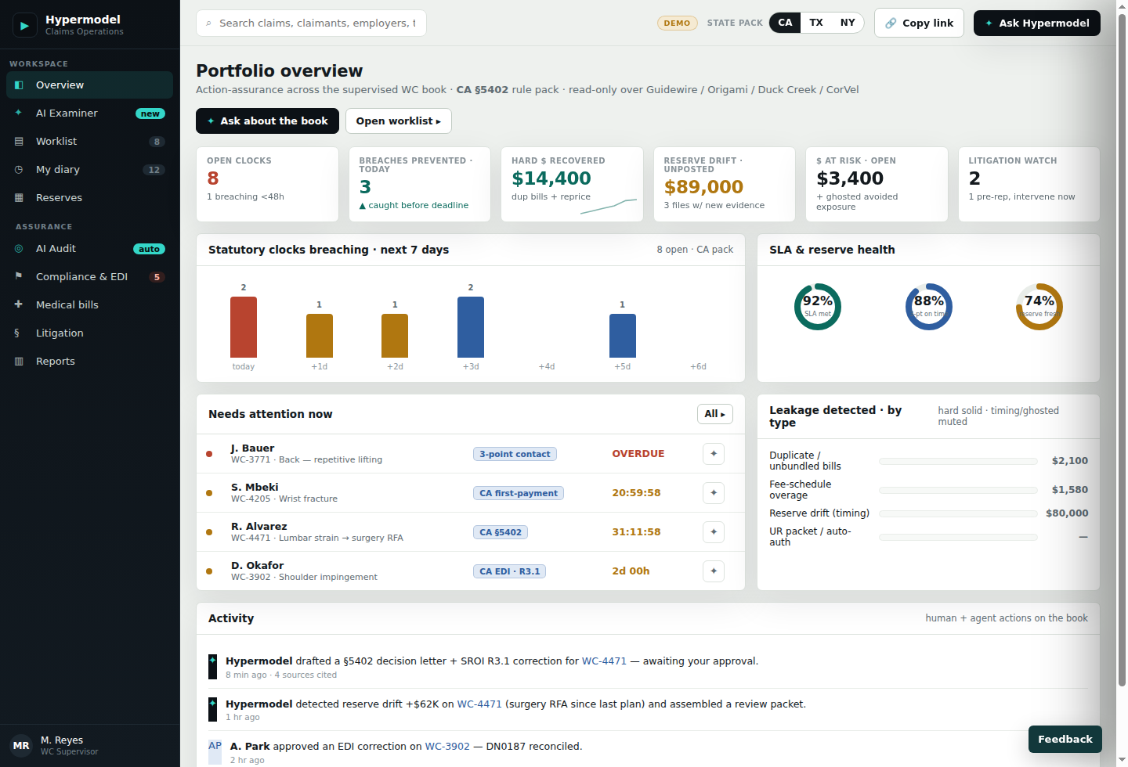Click the search magnifier icon

click(x=208, y=23)
